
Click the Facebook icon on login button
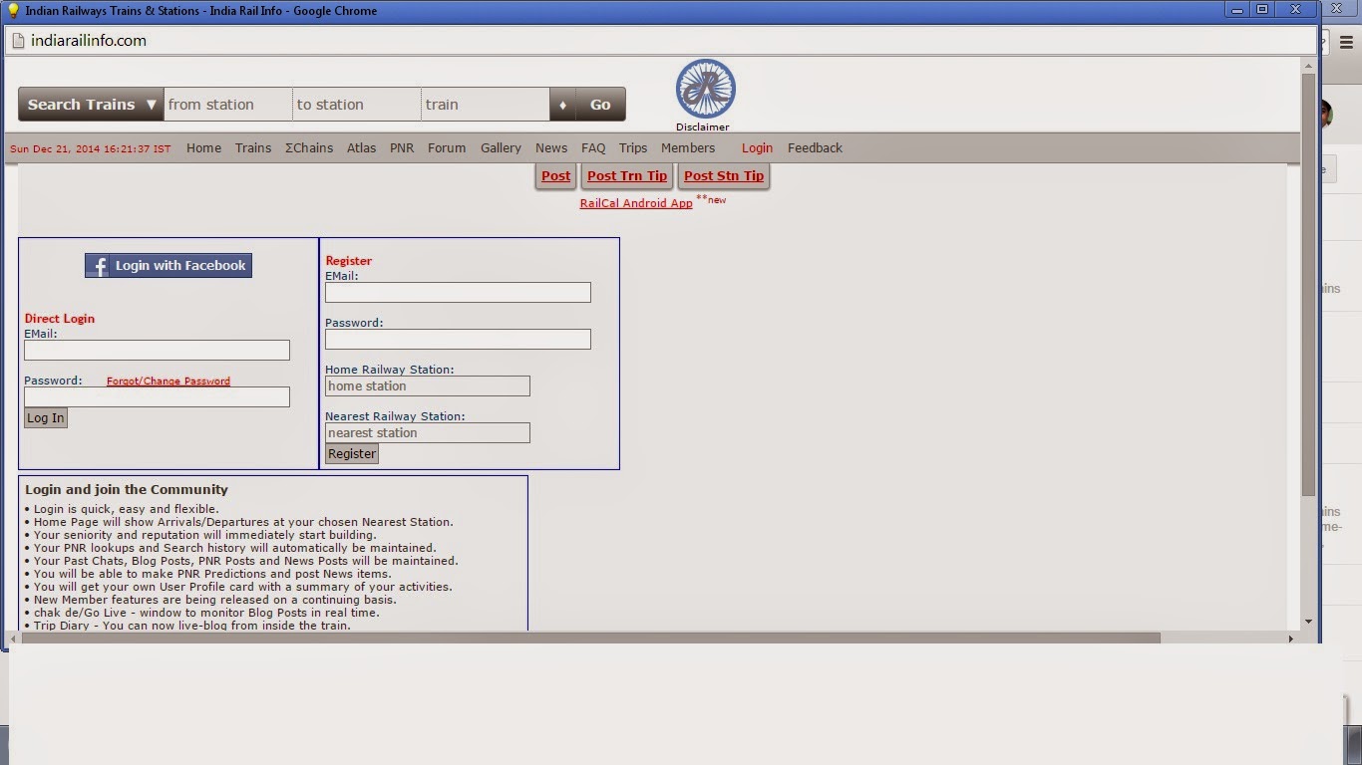tap(99, 266)
